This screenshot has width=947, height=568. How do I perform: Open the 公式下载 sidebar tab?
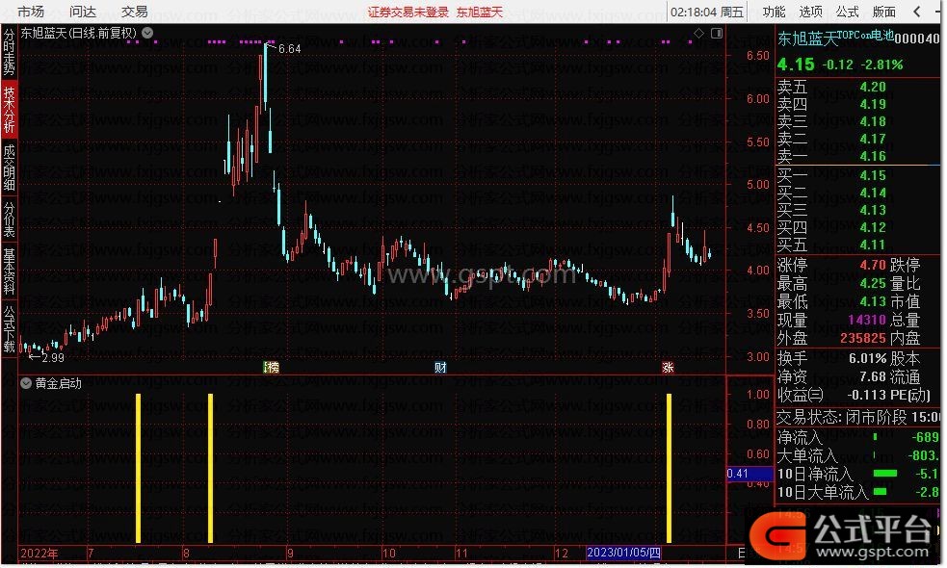coord(9,328)
